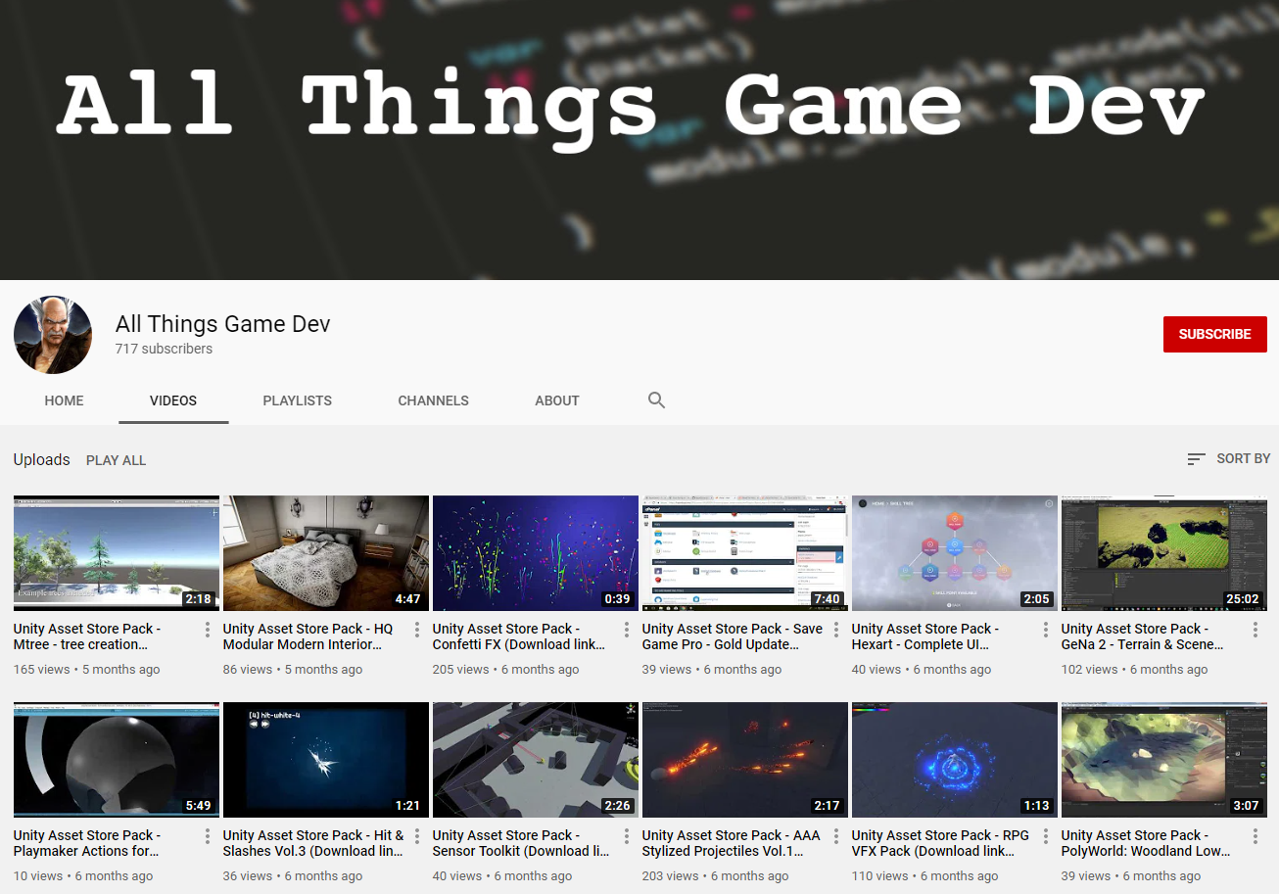
Task: Open options menu for RPG VFX Pack video
Action: tap(1046, 836)
